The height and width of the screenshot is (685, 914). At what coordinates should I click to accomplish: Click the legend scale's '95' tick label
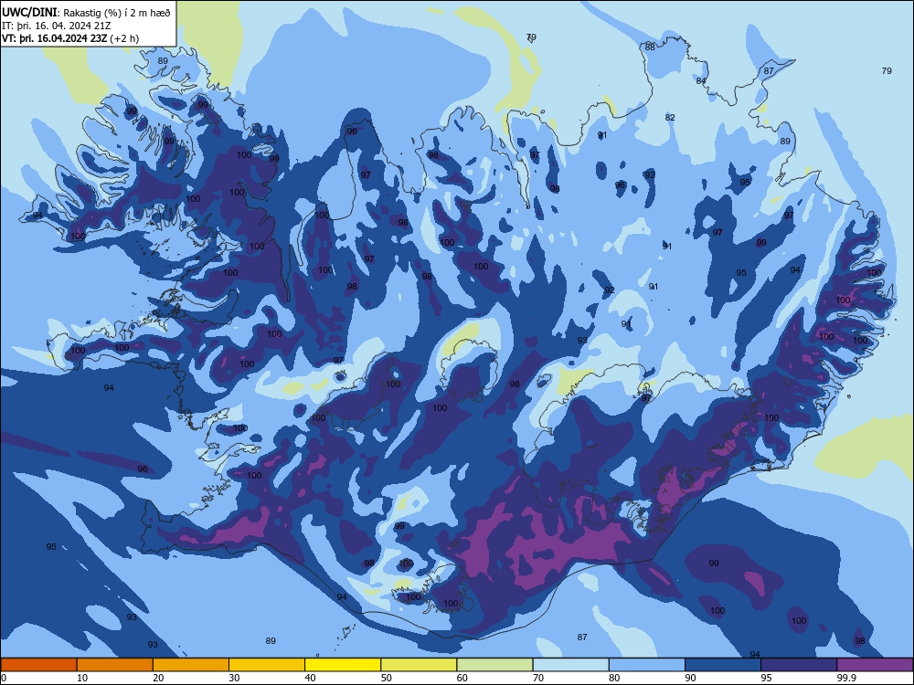766,678
